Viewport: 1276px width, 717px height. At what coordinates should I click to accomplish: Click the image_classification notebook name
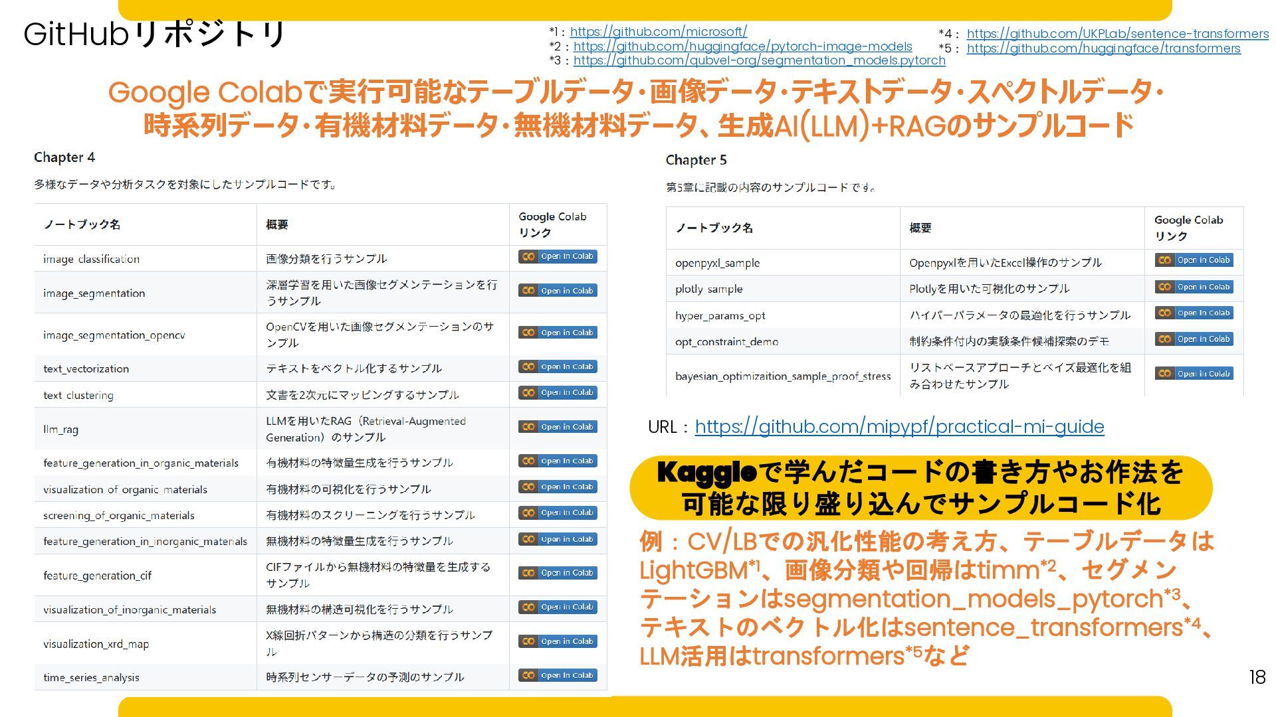coord(91,259)
